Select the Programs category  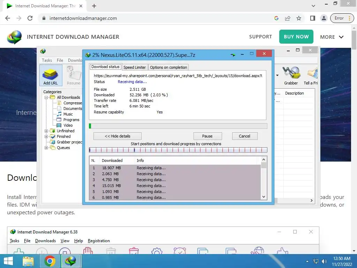[x=68, y=120]
